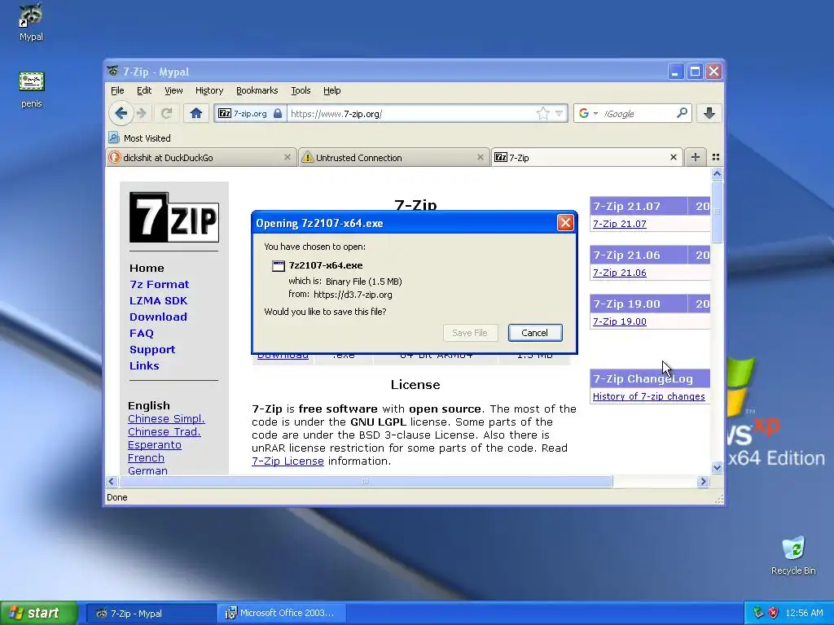Open the 7z Format sidebar link
Image resolution: width=834 pixels, height=625 pixels.
159,284
